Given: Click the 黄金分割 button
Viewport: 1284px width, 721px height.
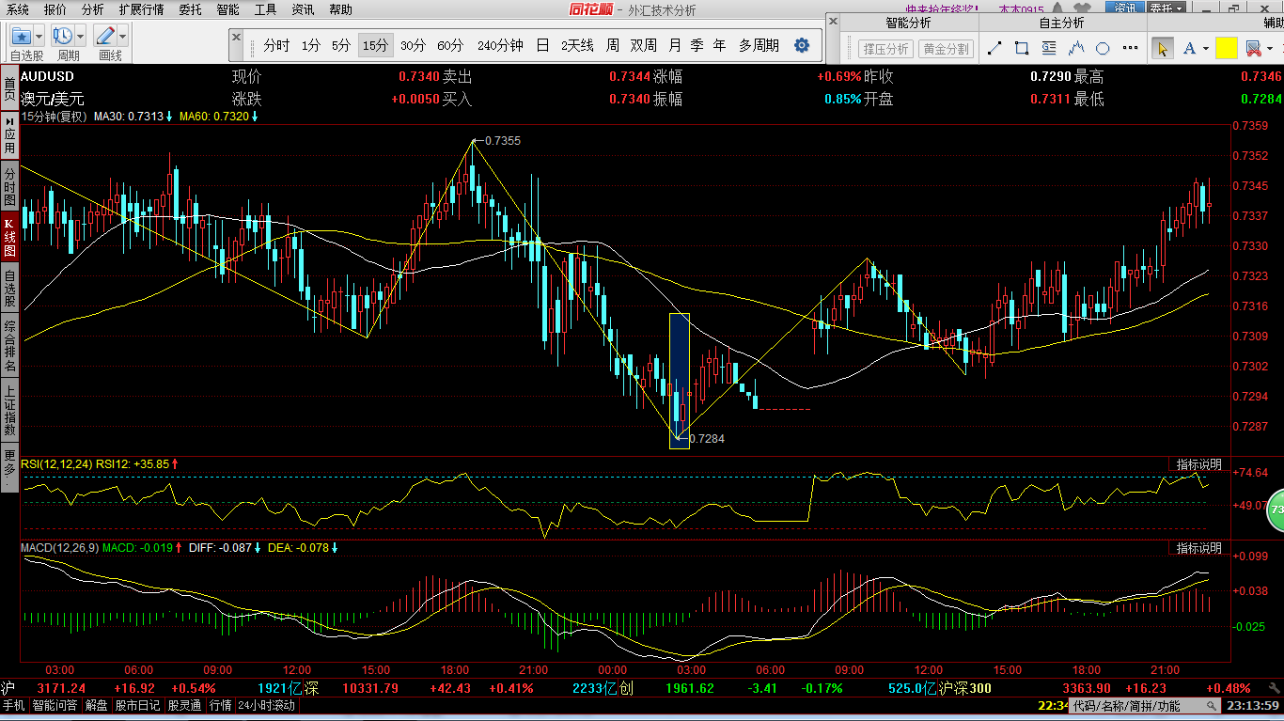Looking at the screenshot, I should click(x=945, y=48).
